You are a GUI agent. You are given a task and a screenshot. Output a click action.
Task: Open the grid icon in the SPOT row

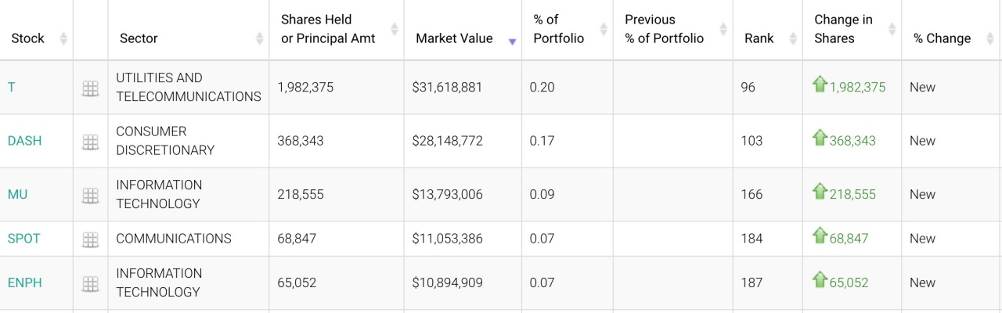[x=91, y=239]
